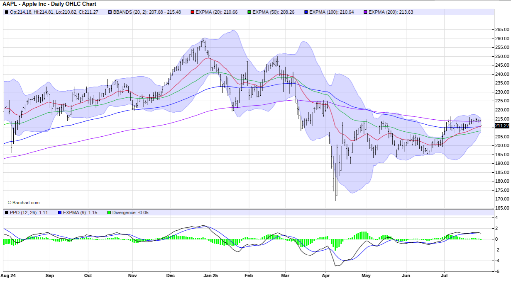Click the 'Divergence: -0.05' label
This screenshot has width=511, height=285.
[x=130, y=213]
